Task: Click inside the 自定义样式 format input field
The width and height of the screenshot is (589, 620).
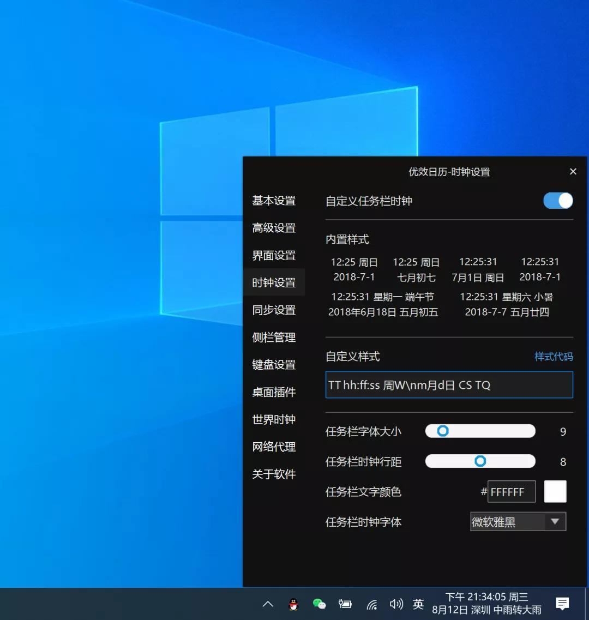Action: (x=449, y=384)
